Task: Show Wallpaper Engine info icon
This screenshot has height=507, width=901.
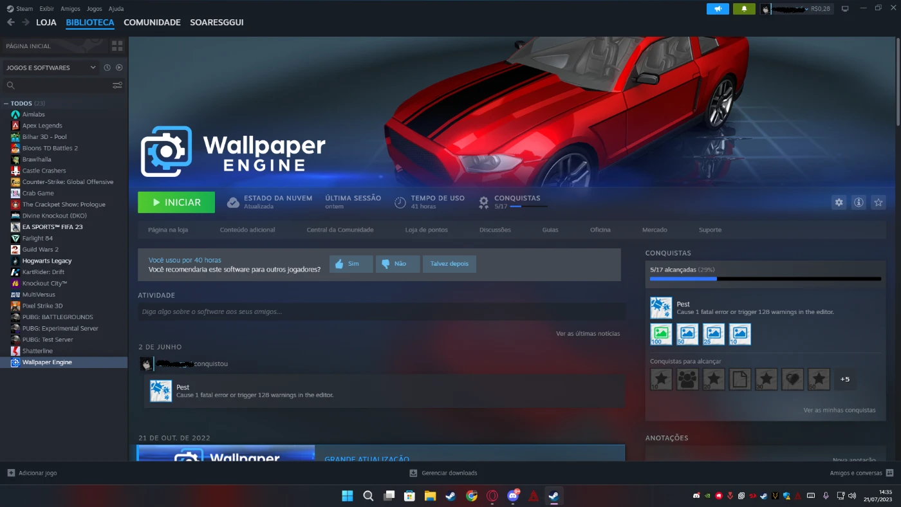Action: pos(859,202)
